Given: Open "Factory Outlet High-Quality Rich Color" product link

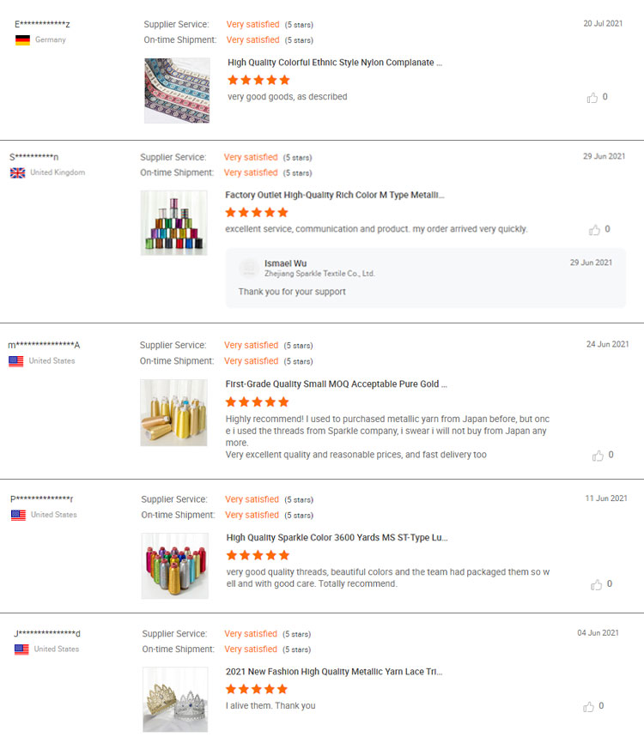Looking at the screenshot, I should [335, 196].
